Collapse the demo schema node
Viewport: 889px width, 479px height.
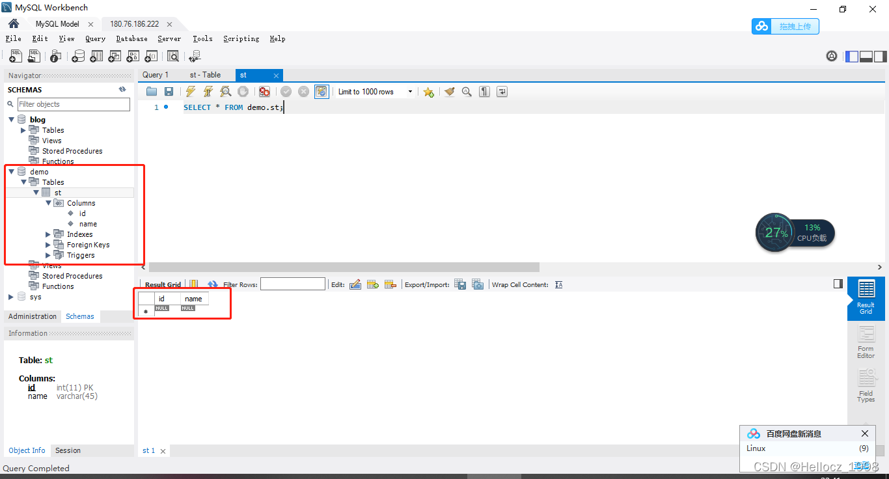pyautogui.click(x=12, y=172)
